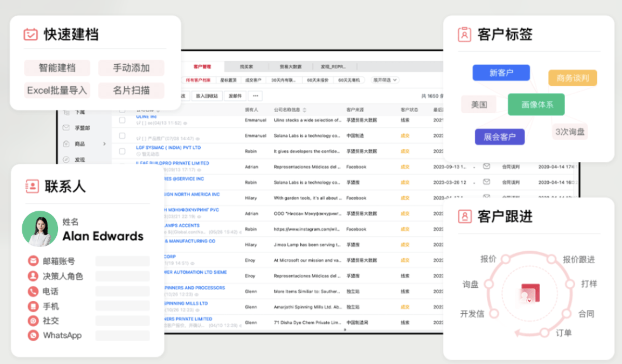
Task: Open 孚盟邮 via the envelope sidebar icon
Action: coord(66,128)
